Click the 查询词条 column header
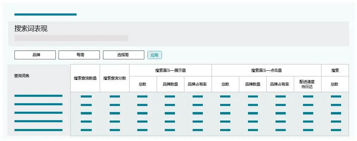The image size is (357, 141). (22, 76)
